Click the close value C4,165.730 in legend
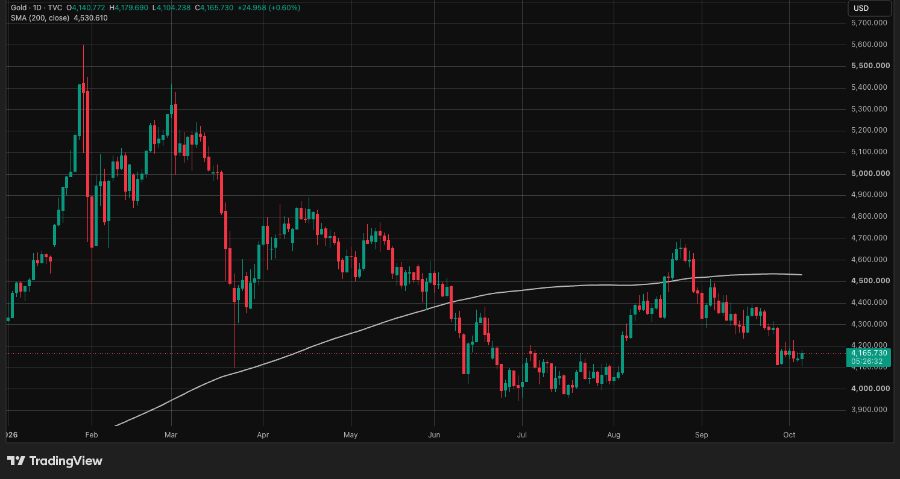The height and width of the screenshot is (479, 900). pos(214,8)
